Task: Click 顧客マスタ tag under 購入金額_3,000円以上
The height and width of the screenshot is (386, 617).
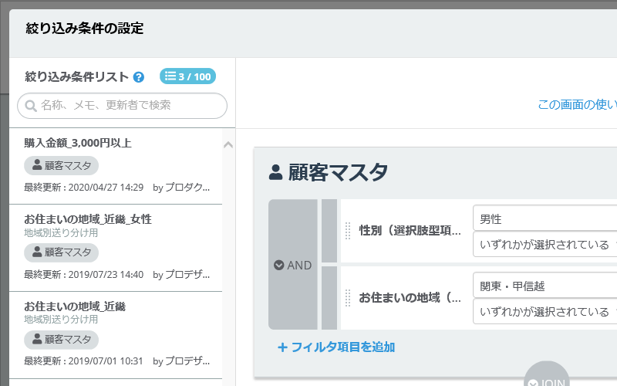Action: pyautogui.click(x=62, y=165)
